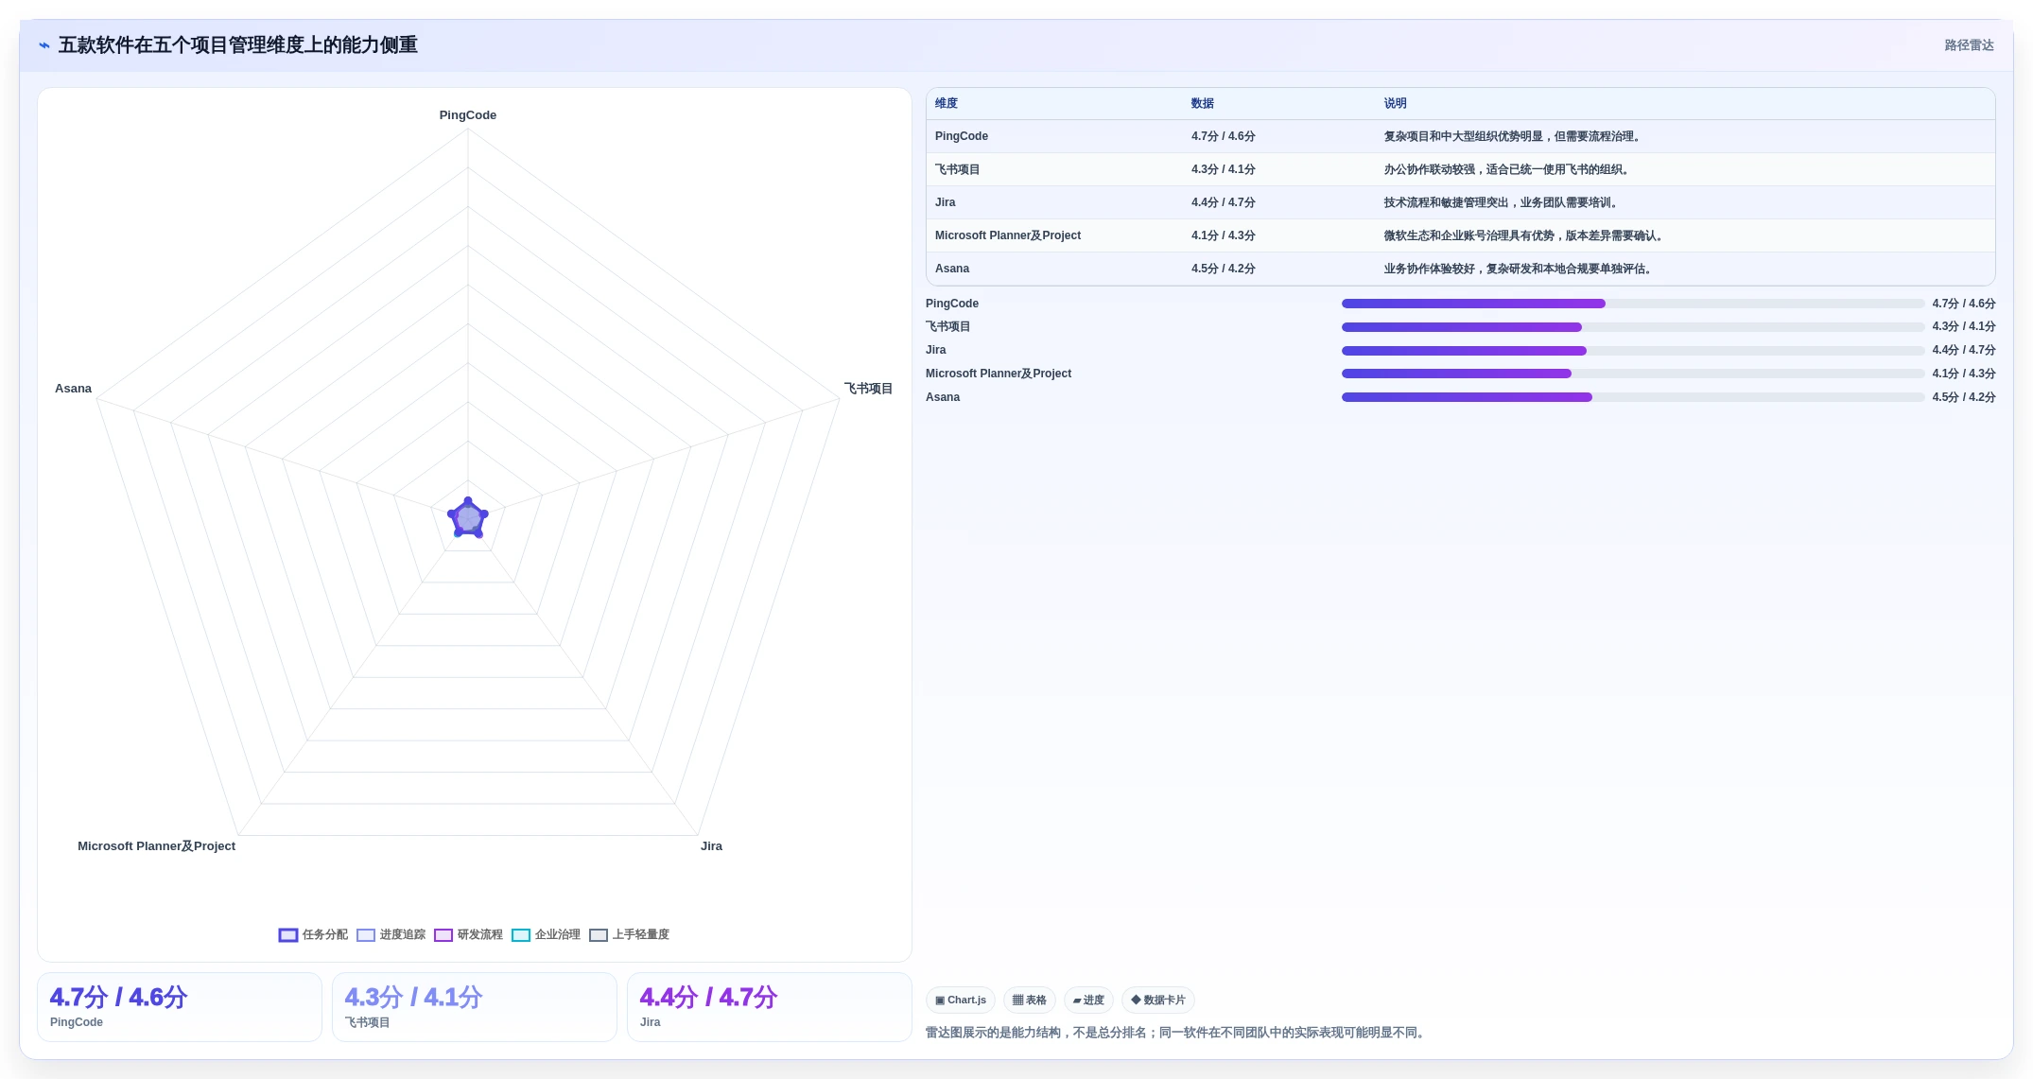Toggle the 任务分配 legend series
Screen dimensions: 2033x1079
click(x=313, y=934)
